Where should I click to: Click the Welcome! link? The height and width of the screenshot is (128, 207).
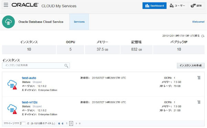click(x=198, y=22)
